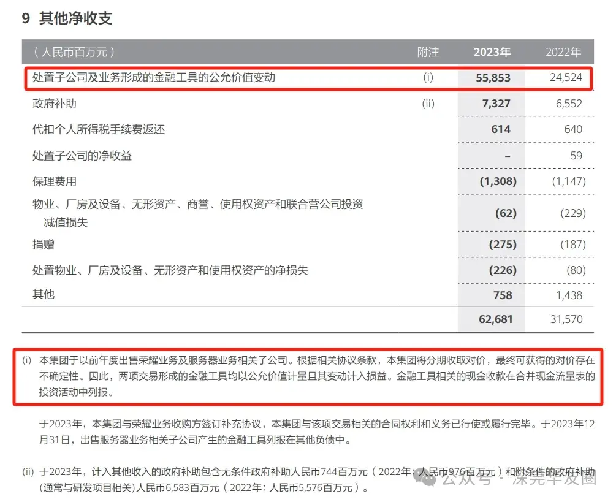Click the 2022 total "31,570"

pyautogui.click(x=566, y=319)
